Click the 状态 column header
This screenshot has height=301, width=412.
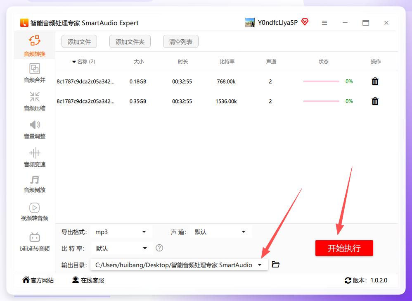click(x=324, y=62)
